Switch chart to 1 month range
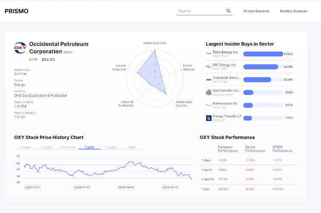The width and height of the screenshot is (321, 213). pos(46,147)
